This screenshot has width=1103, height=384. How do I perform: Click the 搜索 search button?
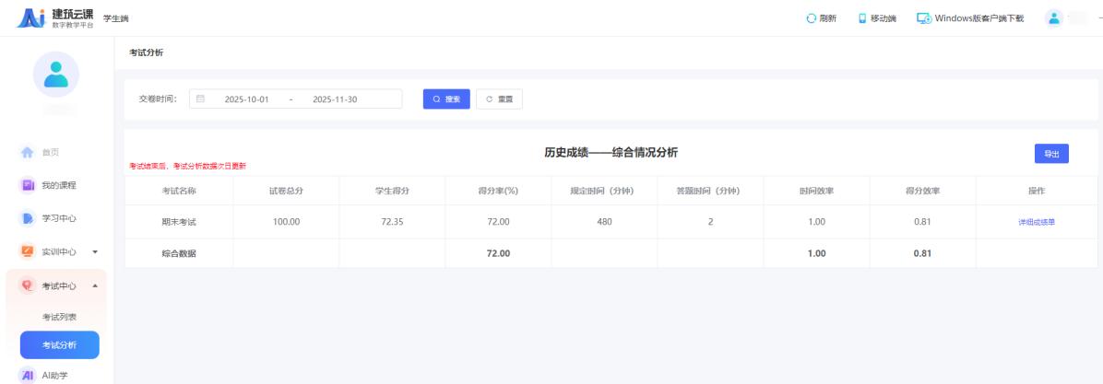click(x=446, y=99)
